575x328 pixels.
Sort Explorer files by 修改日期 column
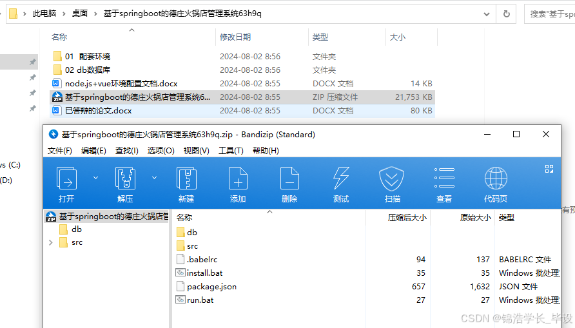pos(235,37)
